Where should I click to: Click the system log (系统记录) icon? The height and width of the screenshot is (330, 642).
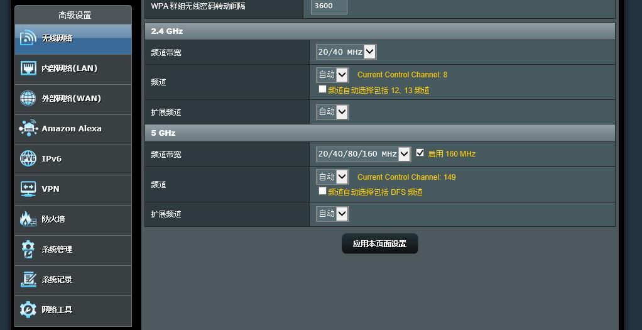(28, 279)
